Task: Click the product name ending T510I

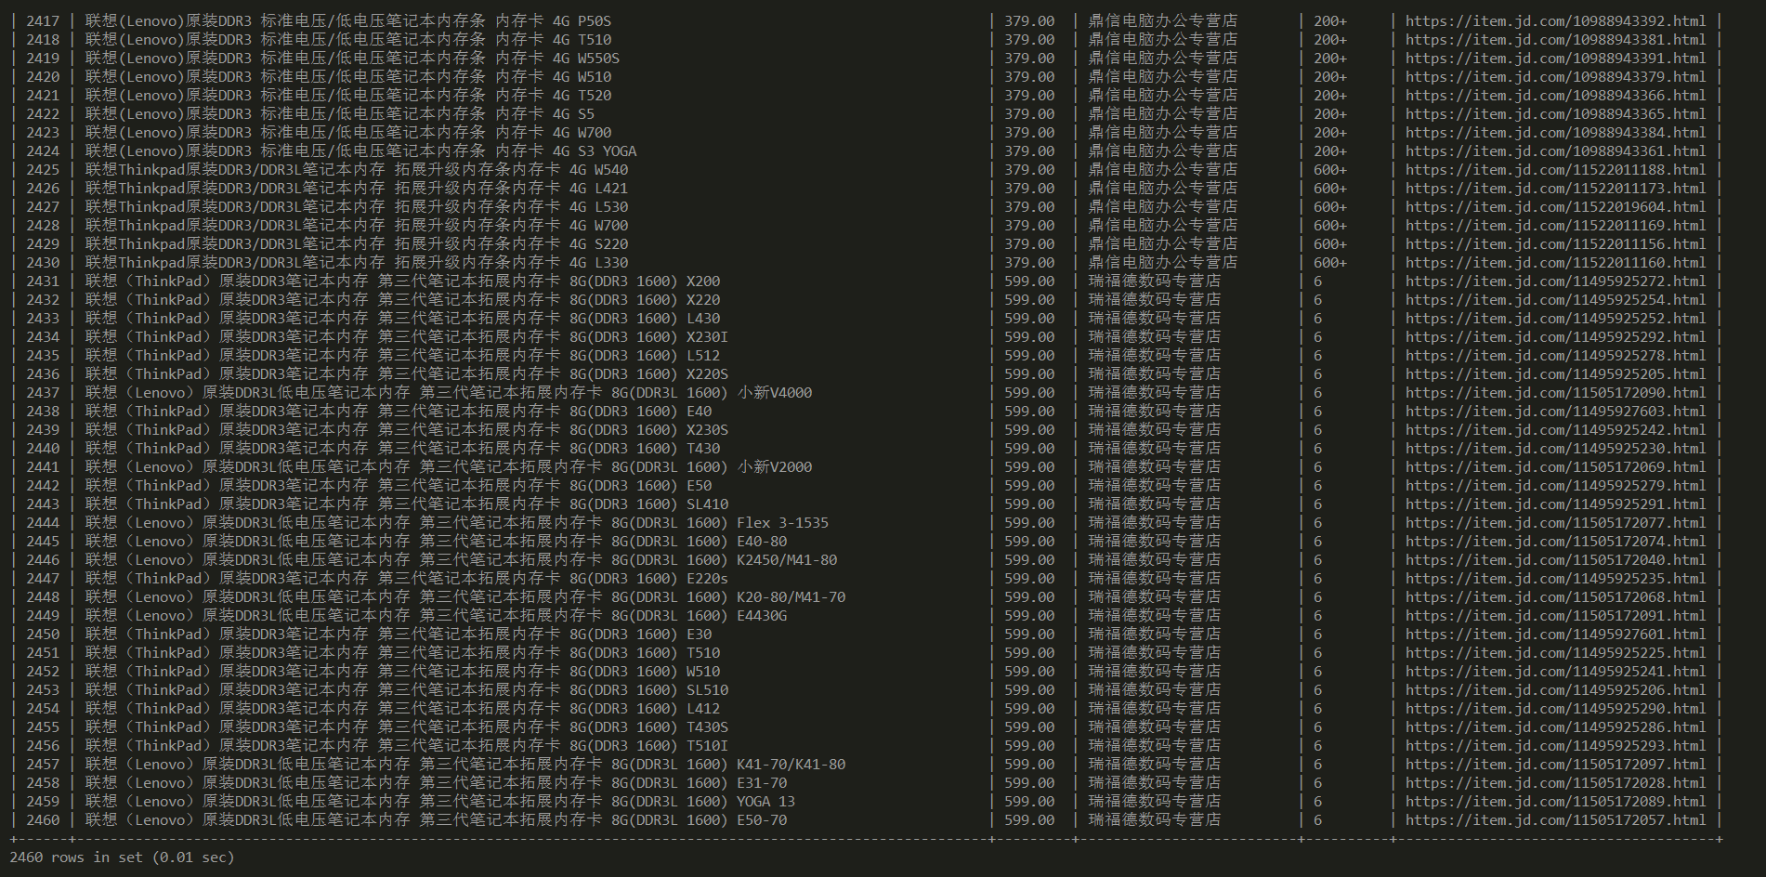Action: [x=407, y=745]
